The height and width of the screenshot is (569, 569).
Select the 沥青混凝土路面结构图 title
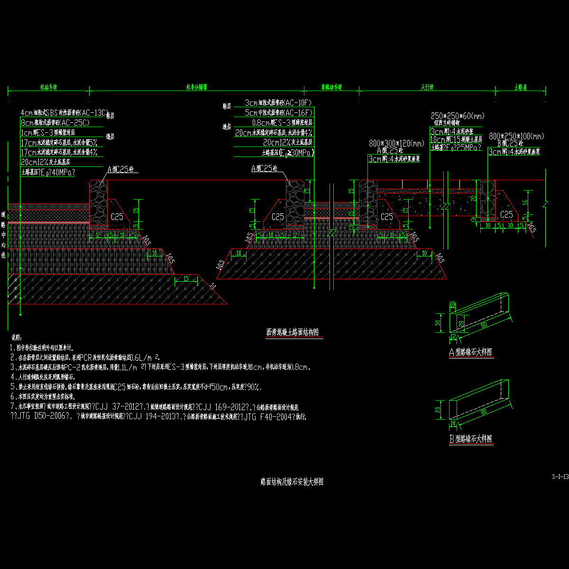(x=294, y=332)
